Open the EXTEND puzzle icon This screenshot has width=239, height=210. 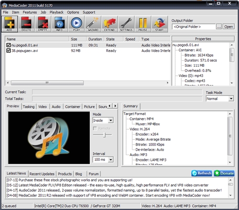[x=109, y=24]
